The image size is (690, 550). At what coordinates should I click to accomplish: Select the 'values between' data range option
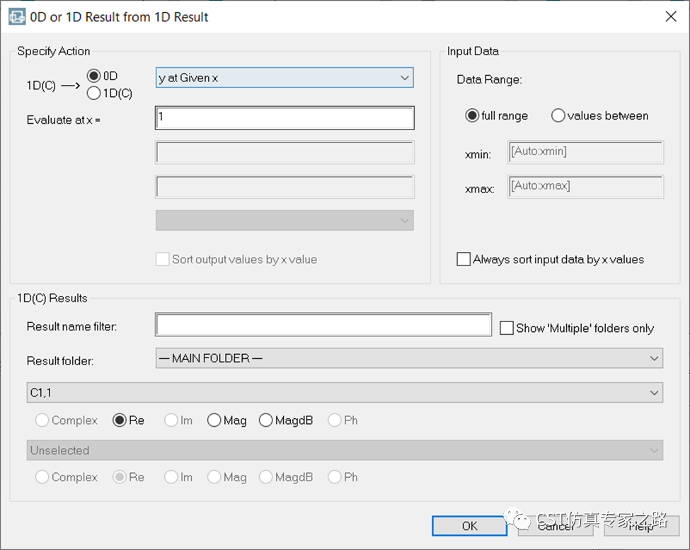pyautogui.click(x=558, y=115)
